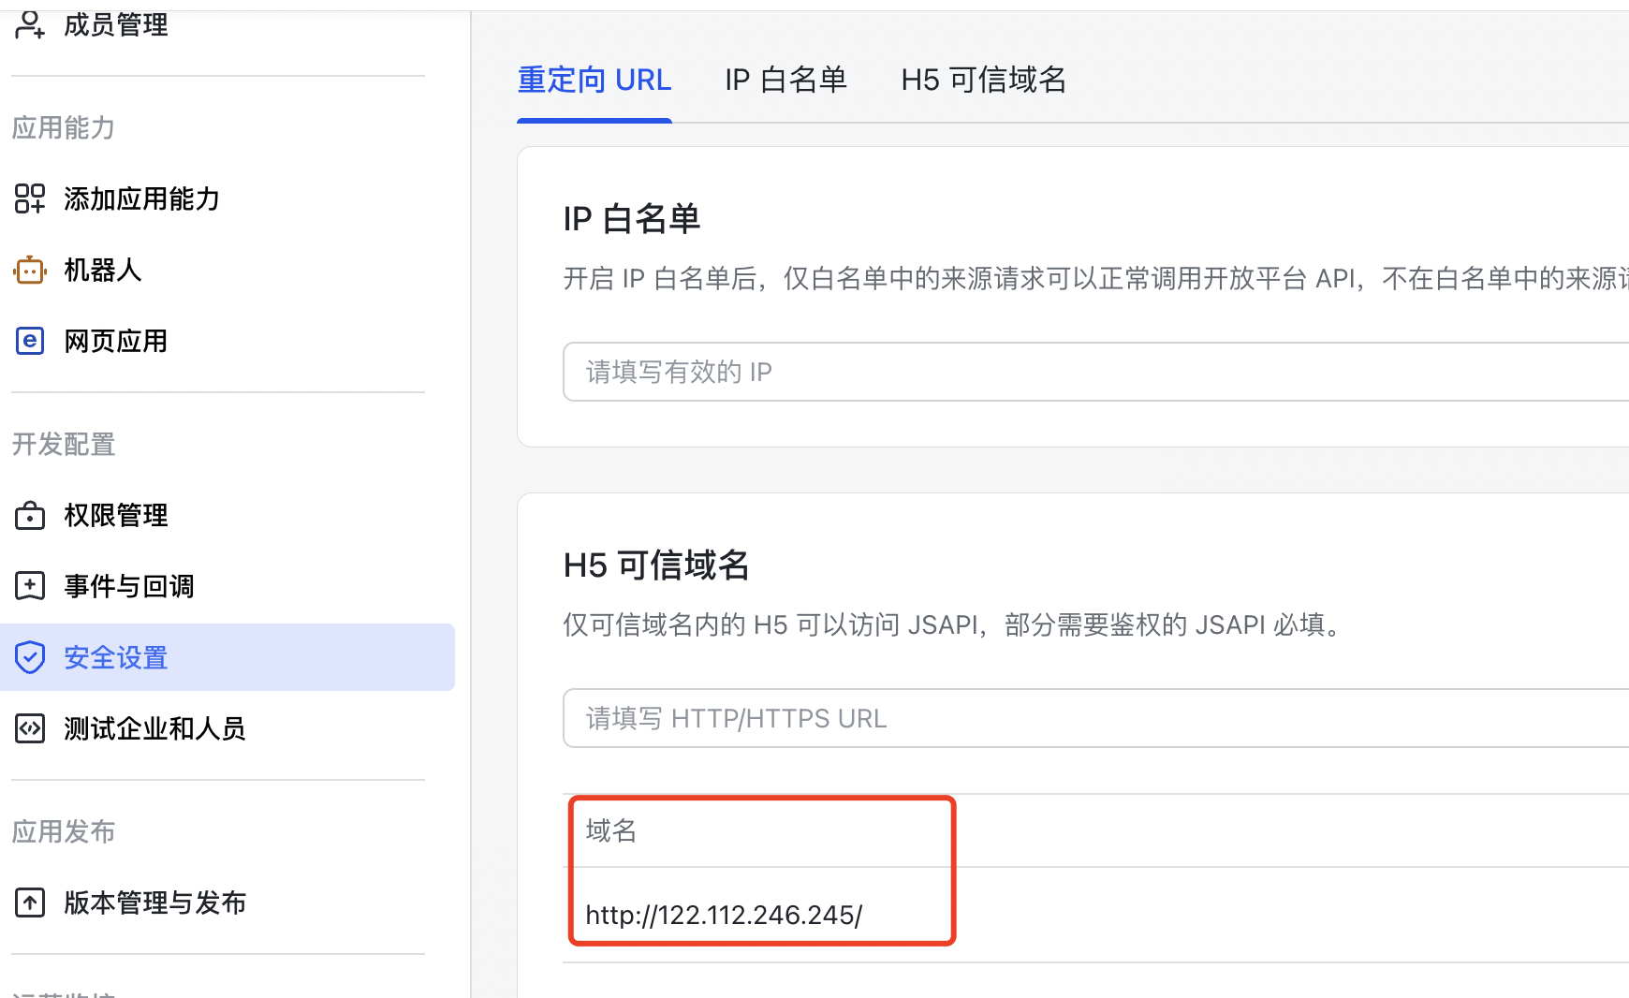Open the H5 可信域名 tab
1629x998 pixels.
point(983,80)
